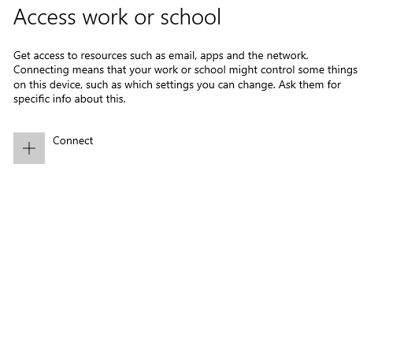Click the plus icon beside Connect
Viewport: 415px width, 339px height.
click(29, 148)
